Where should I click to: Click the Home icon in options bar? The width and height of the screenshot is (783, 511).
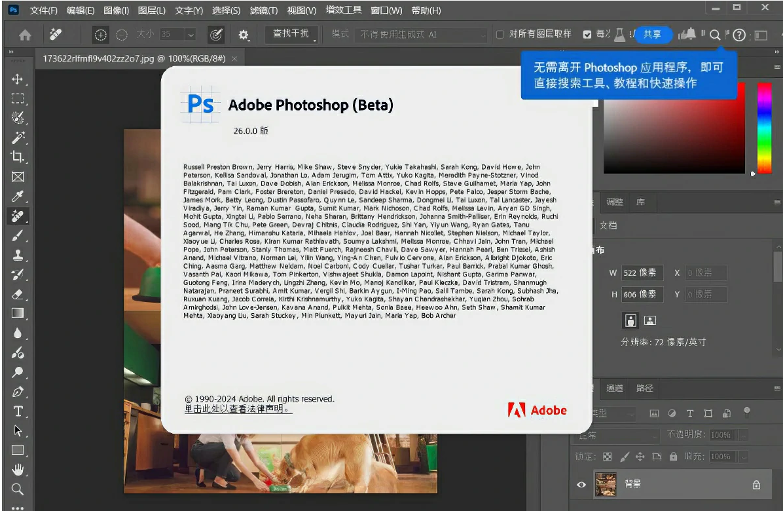click(25, 35)
